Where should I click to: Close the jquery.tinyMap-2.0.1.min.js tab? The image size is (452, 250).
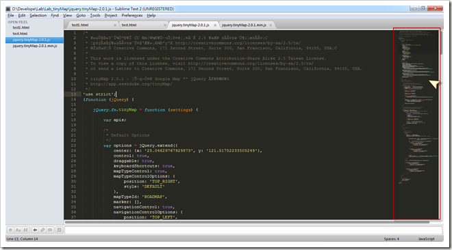[271, 25]
